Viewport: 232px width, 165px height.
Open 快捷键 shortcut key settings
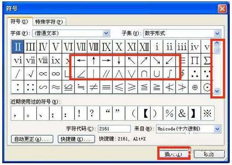tap(76, 139)
